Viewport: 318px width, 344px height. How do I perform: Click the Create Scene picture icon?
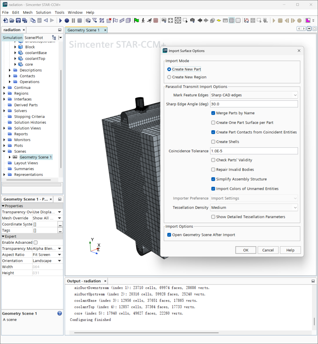(x=164, y=21)
